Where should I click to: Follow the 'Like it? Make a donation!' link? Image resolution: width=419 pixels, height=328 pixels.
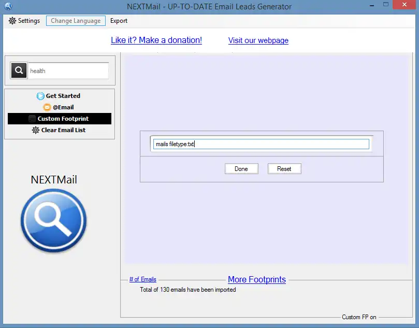(156, 40)
